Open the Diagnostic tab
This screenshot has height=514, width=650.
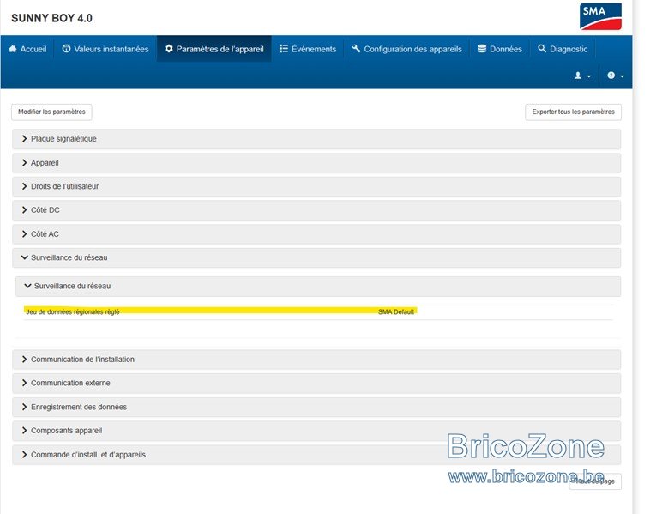click(x=563, y=49)
